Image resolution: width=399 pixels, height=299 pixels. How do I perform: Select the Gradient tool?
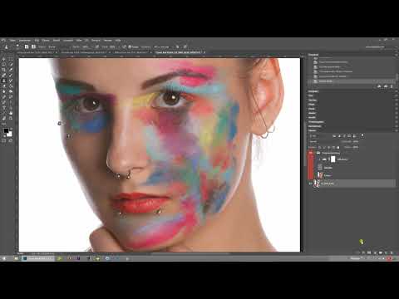11,86
